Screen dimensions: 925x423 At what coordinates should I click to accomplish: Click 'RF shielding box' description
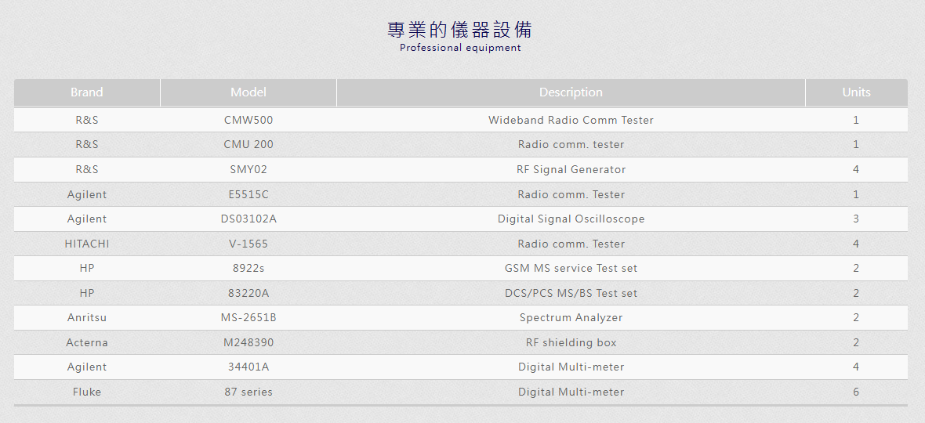point(571,343)
